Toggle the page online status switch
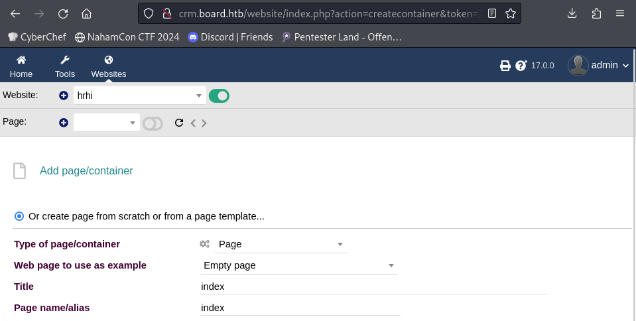 click(x=153, y=123)
